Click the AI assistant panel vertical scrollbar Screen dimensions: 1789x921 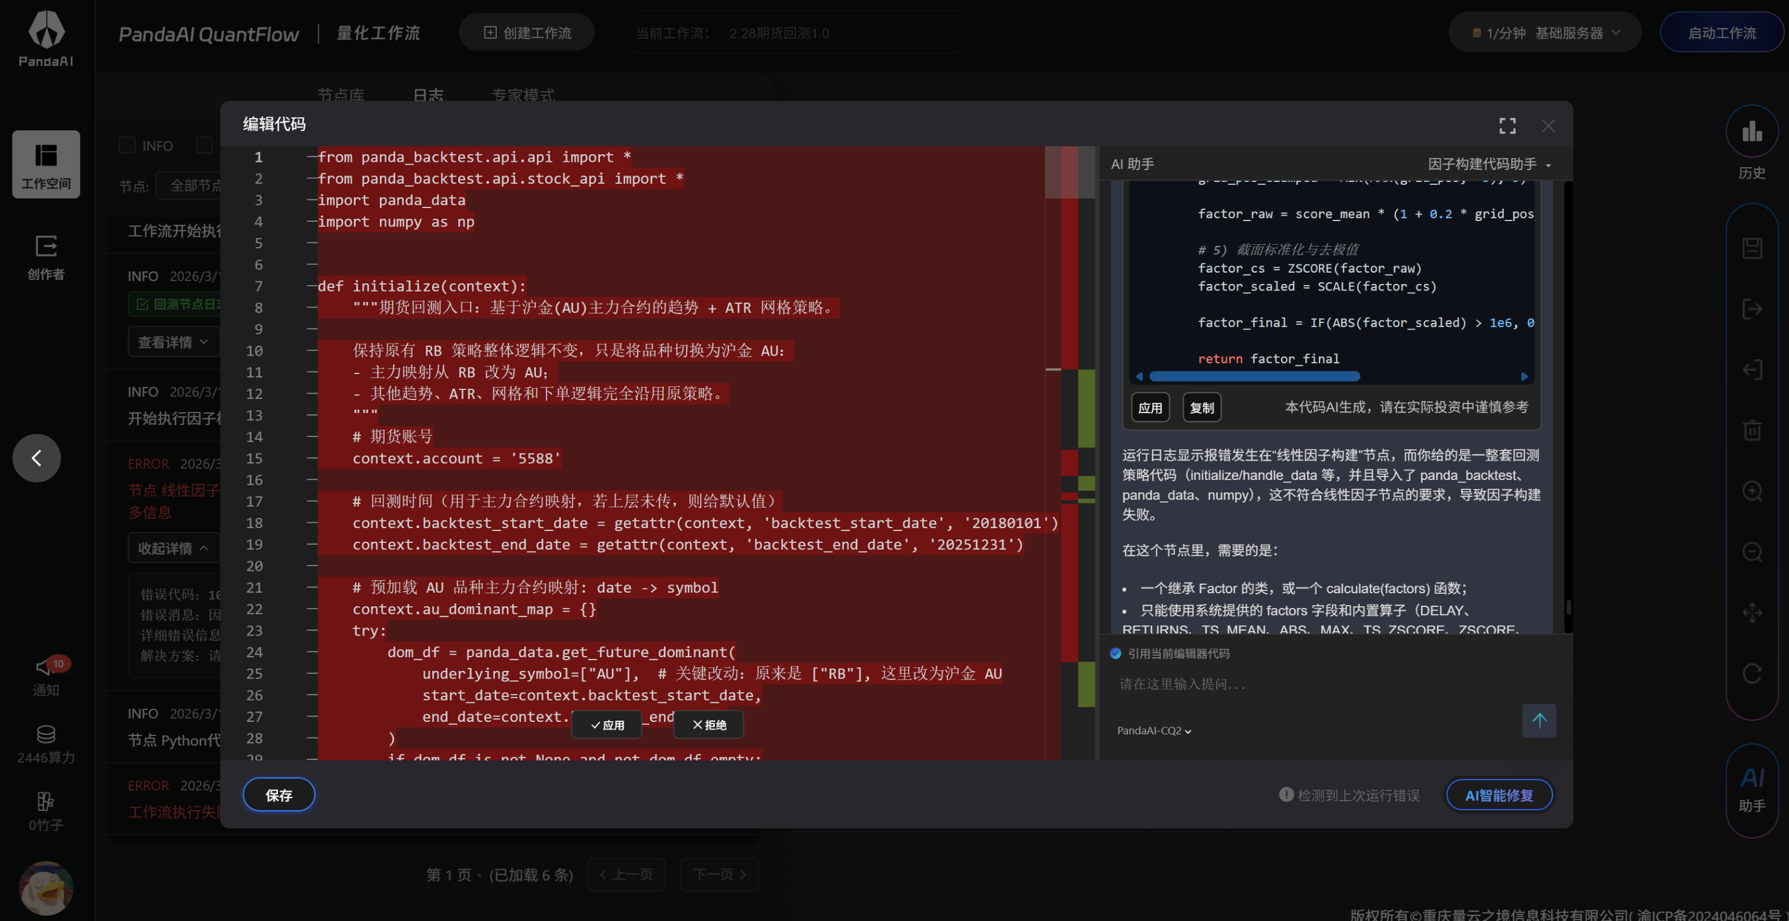1567,607
